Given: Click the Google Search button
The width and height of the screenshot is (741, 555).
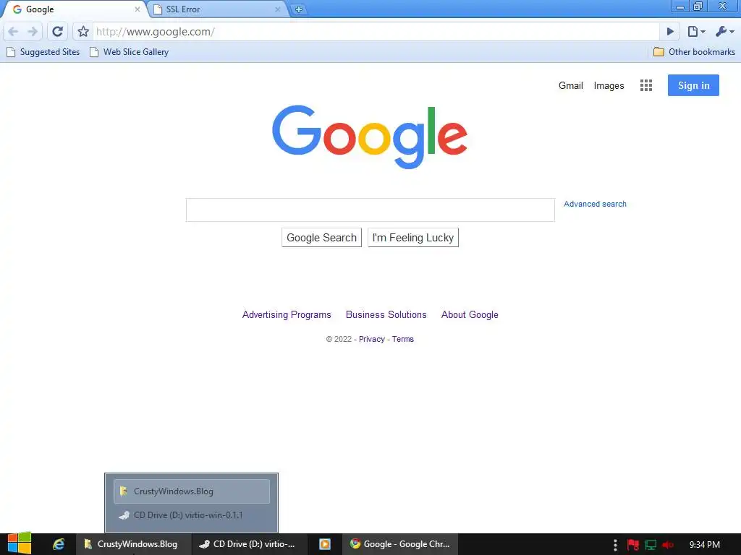Looking at the screenshot, I should (x=321, y=237).
